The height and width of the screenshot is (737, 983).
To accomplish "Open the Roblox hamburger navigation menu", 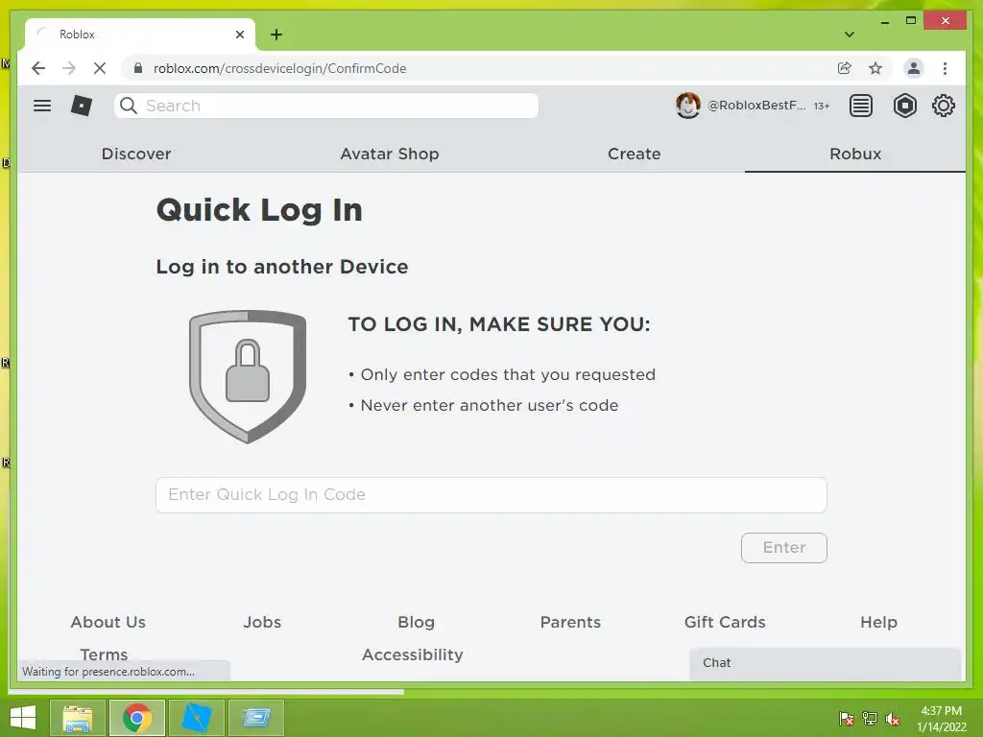I will [x=42, y=106].
